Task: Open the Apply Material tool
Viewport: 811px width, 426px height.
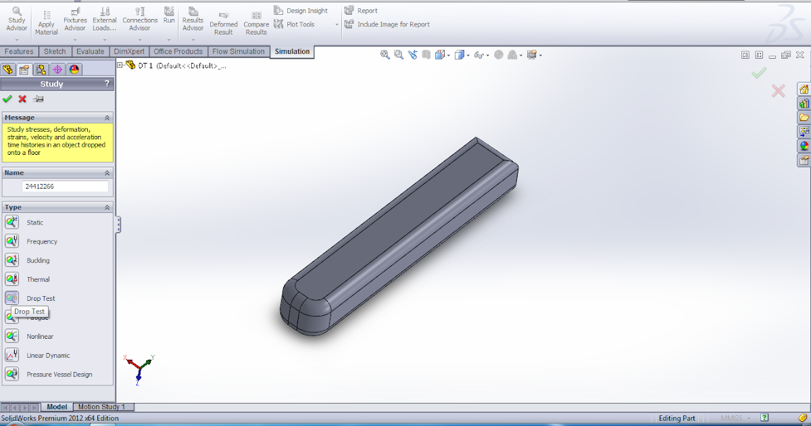Action: tap(46, 20)
